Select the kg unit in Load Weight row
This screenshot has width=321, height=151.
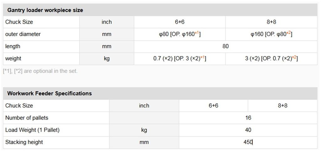144,130
